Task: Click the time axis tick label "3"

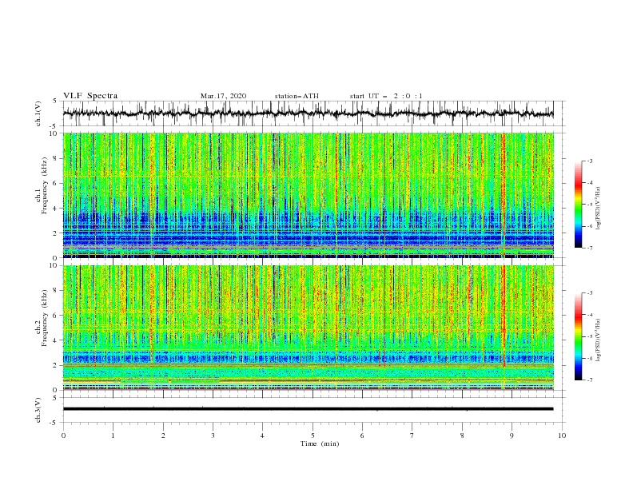Action: click(x=213, y=435)
